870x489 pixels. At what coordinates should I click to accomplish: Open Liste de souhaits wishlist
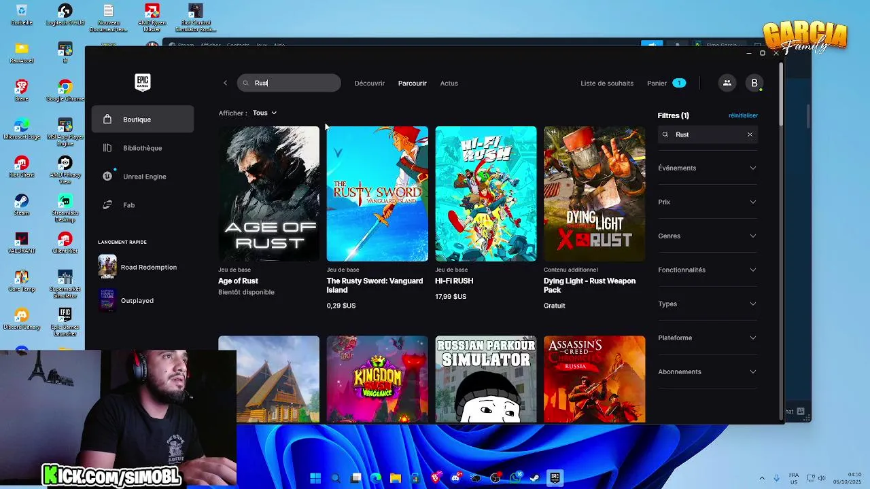point(607,83)
